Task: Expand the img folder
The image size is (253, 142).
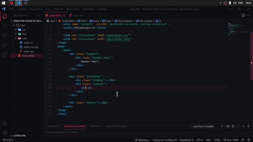Action: coord(26,34)
